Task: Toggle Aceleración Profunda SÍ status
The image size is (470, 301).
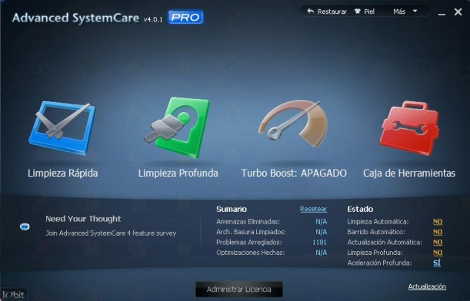Action: tap(437, 263)
